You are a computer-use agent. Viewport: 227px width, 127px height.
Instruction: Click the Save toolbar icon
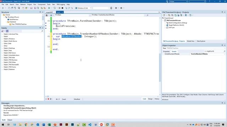pos(31,8)
